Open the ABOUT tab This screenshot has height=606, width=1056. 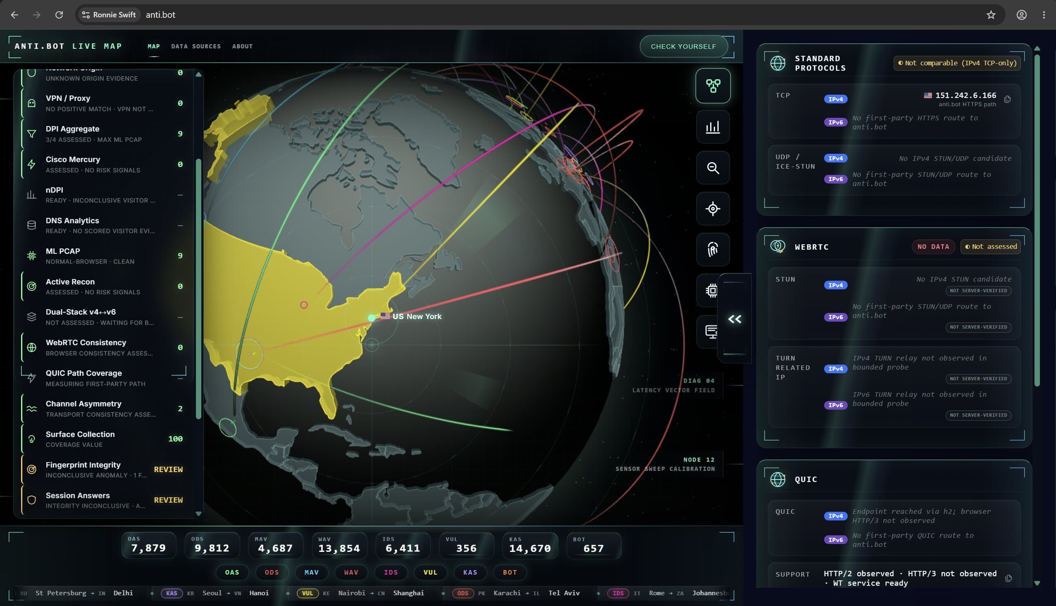pos(243,46)
